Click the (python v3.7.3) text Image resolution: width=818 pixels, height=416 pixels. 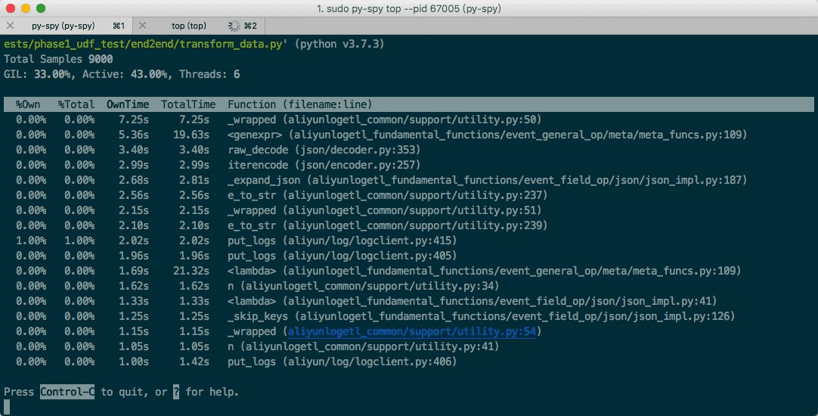339,44
